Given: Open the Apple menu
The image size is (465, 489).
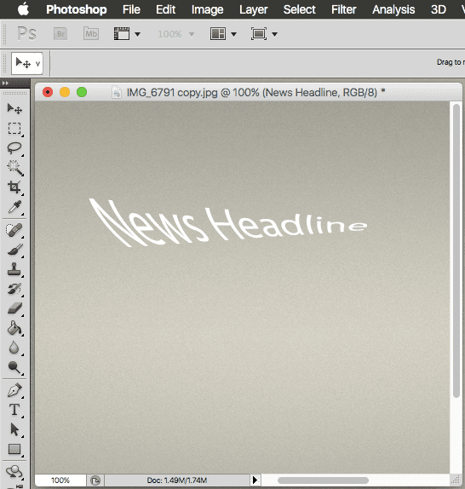Looking at the screenshot, I should tap(23, 9).
